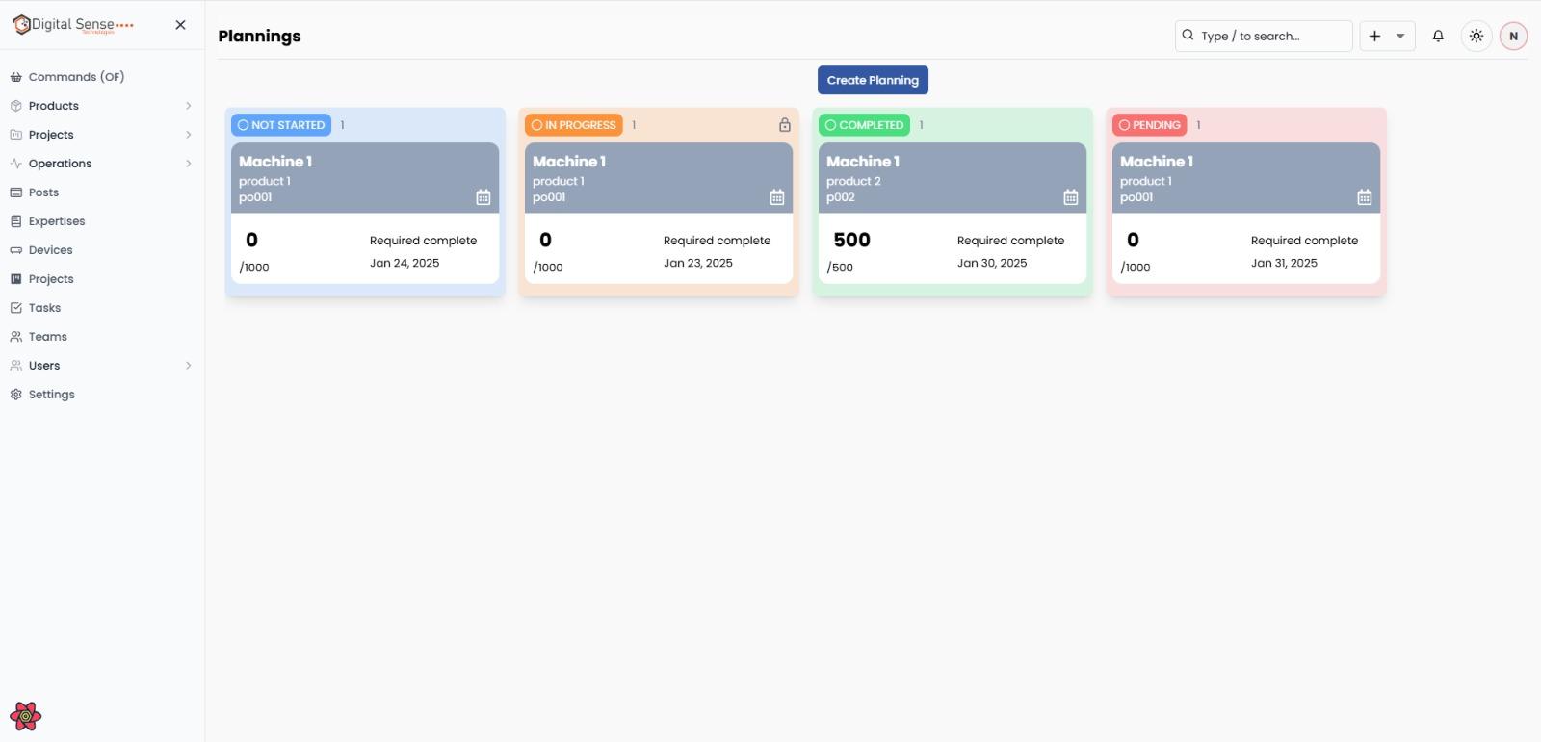Screen dimensions: 1541x742
Task: Open calendar icon on In Progress card
Action: tap(777, 197)
